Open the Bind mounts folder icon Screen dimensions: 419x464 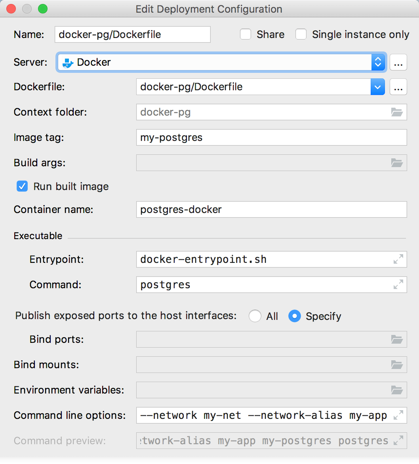tap(397, 365)
